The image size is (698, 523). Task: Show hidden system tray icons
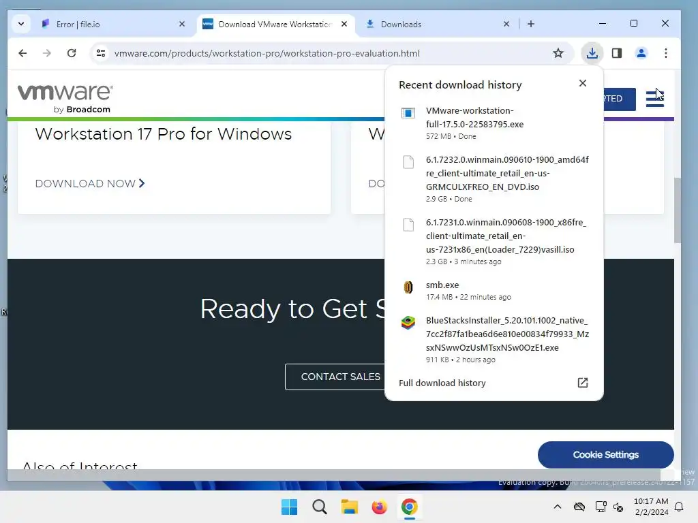558,507
